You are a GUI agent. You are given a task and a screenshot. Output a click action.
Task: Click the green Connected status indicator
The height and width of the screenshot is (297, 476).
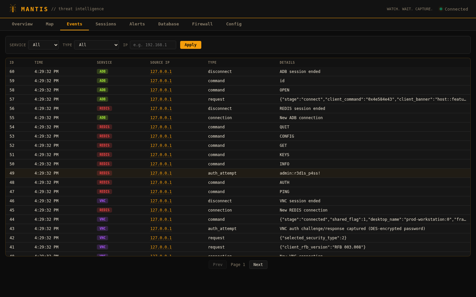coord(441,9)
